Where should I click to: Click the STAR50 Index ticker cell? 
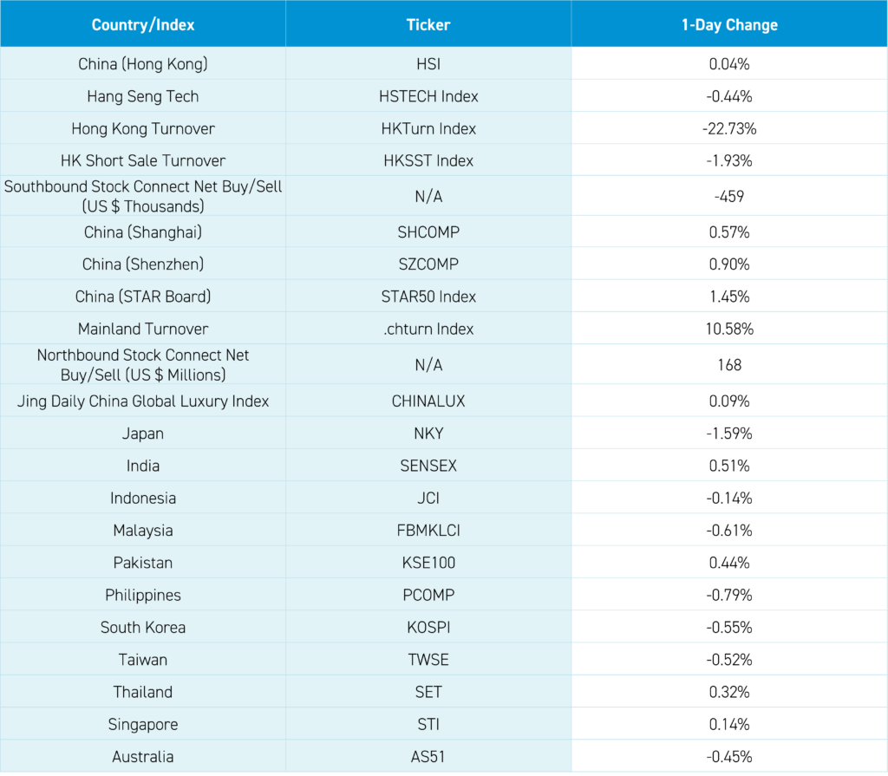click(x=428, y=297)
